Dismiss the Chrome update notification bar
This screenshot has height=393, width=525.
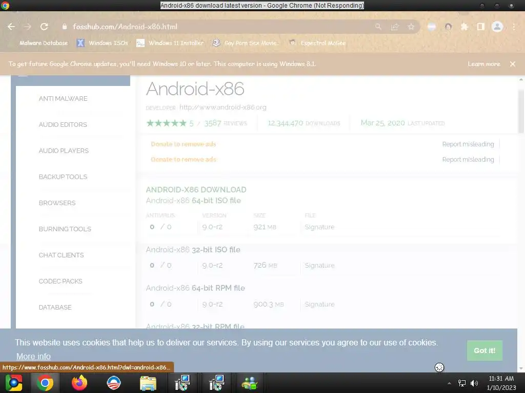513,64
